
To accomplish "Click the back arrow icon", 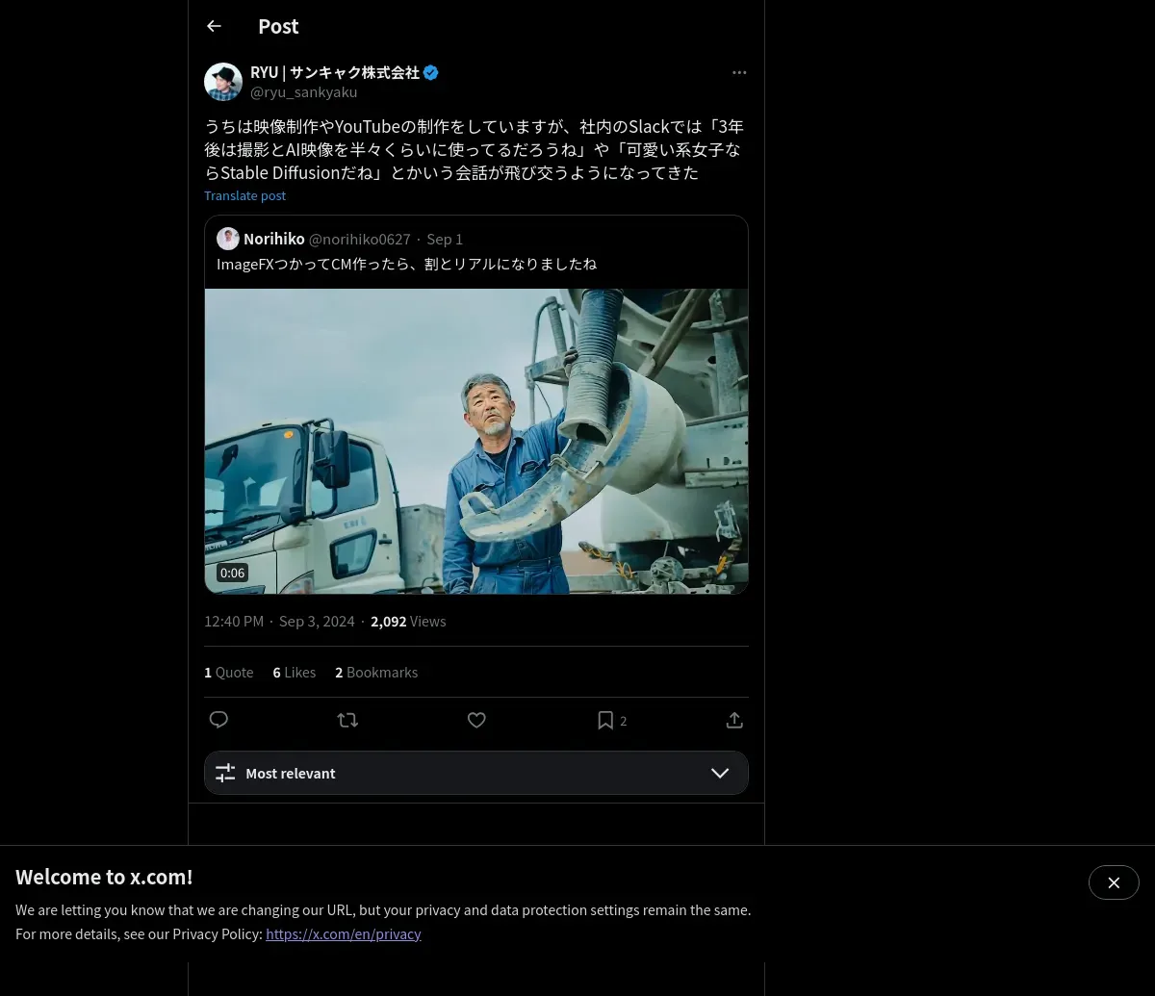I will tap(215, 26).
